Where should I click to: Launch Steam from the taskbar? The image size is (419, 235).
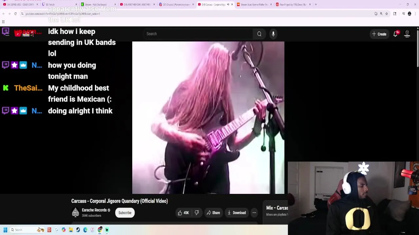[x=78, y=230]
